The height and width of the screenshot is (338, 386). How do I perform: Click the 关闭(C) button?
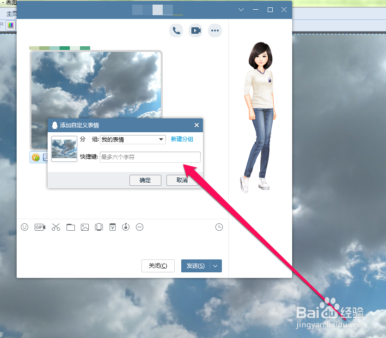[158, 266]
